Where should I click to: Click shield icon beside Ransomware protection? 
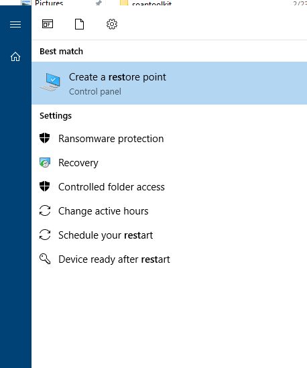pyautogui.click(x=45, y=138)
